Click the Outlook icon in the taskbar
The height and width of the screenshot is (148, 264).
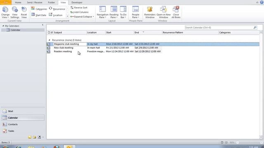[69, 146]
